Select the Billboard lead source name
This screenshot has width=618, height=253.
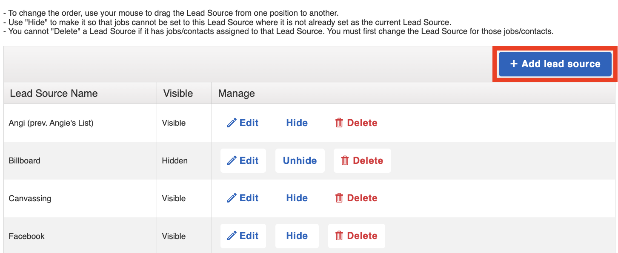point(25,161)
